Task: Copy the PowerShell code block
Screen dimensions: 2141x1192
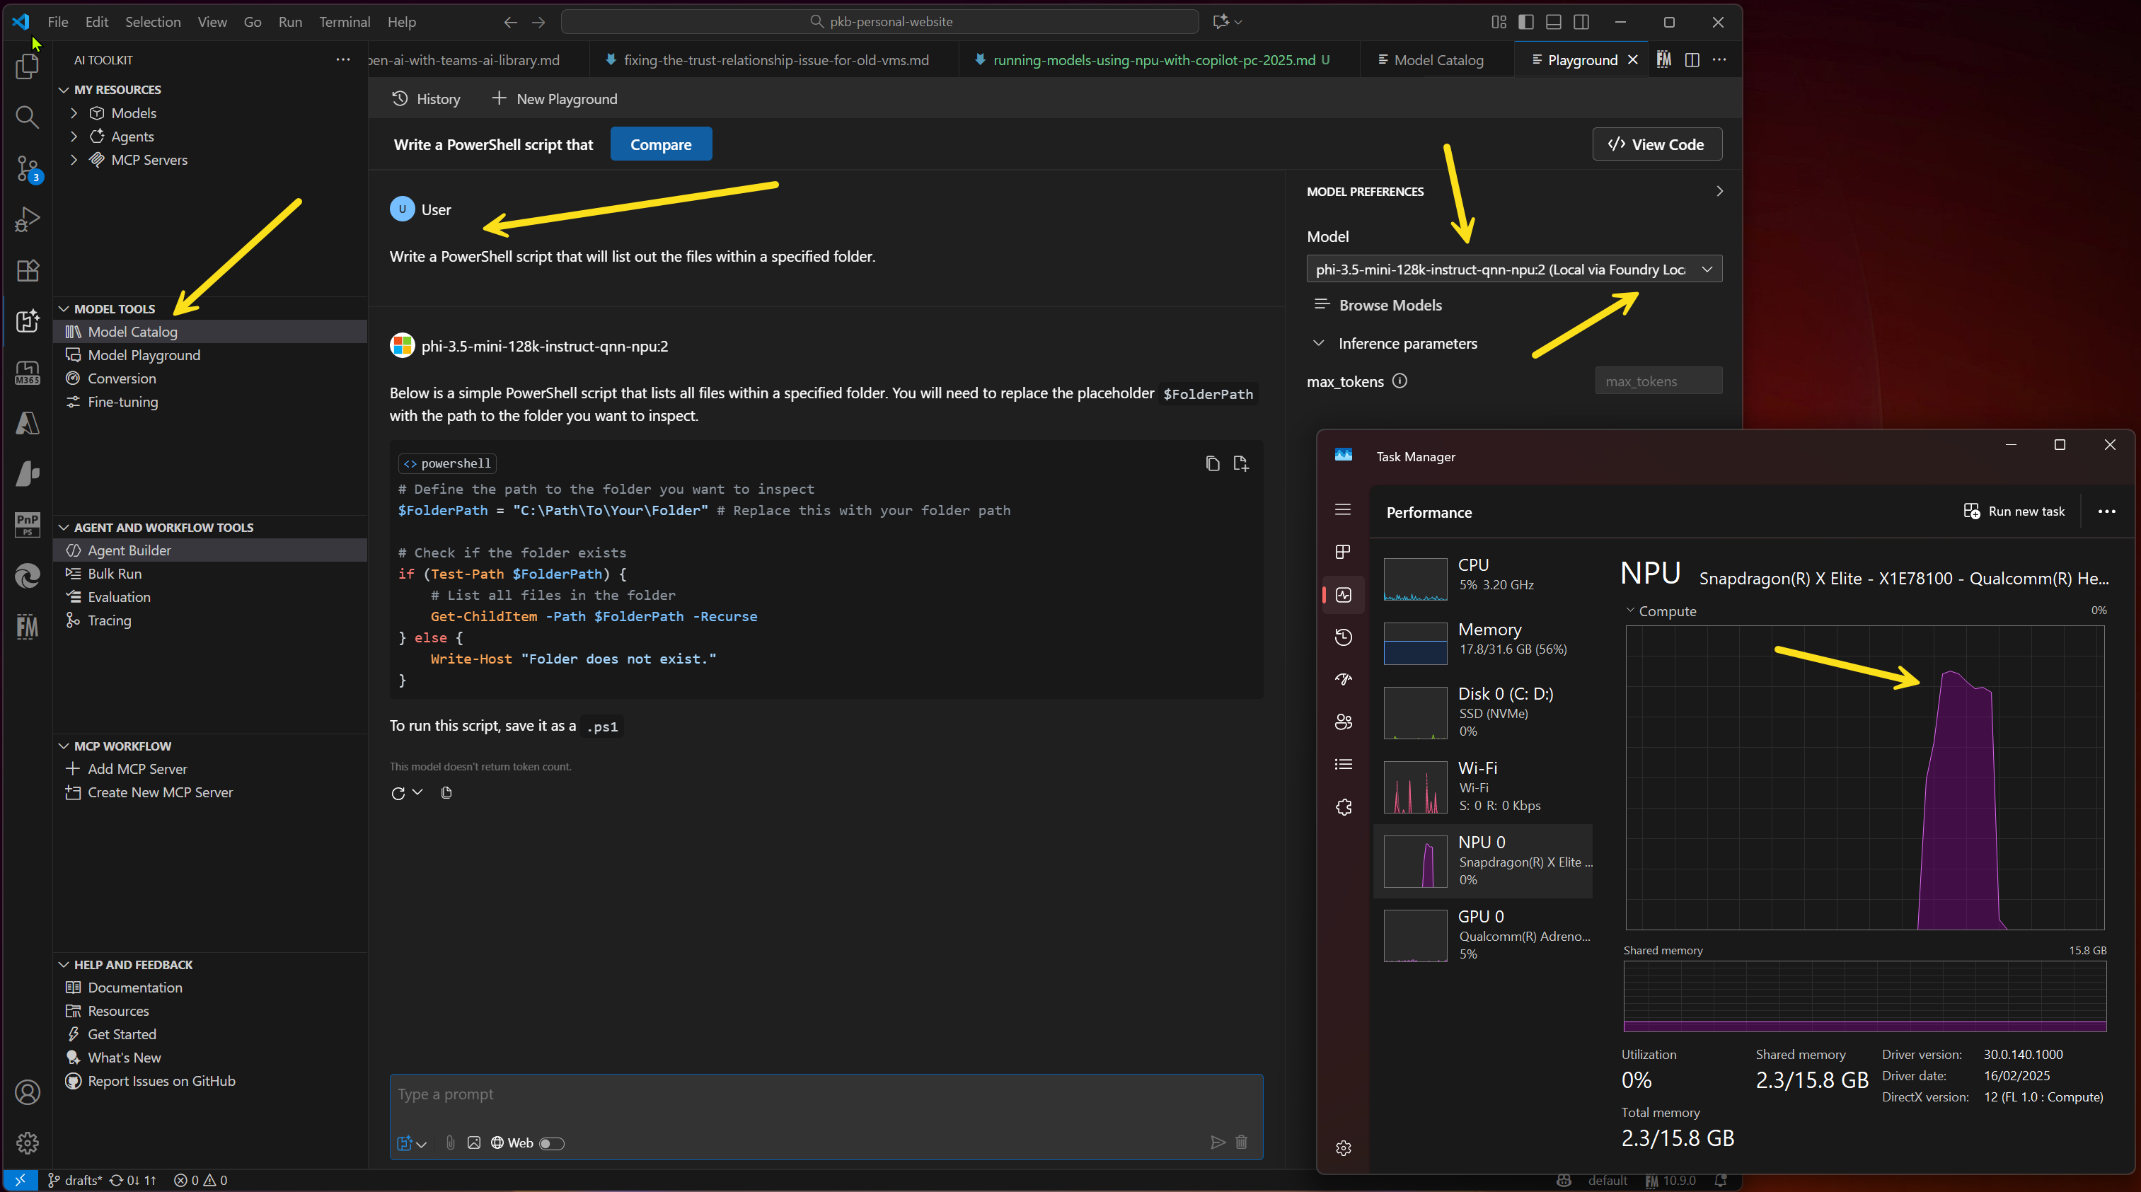Action: coord(1212,463)
